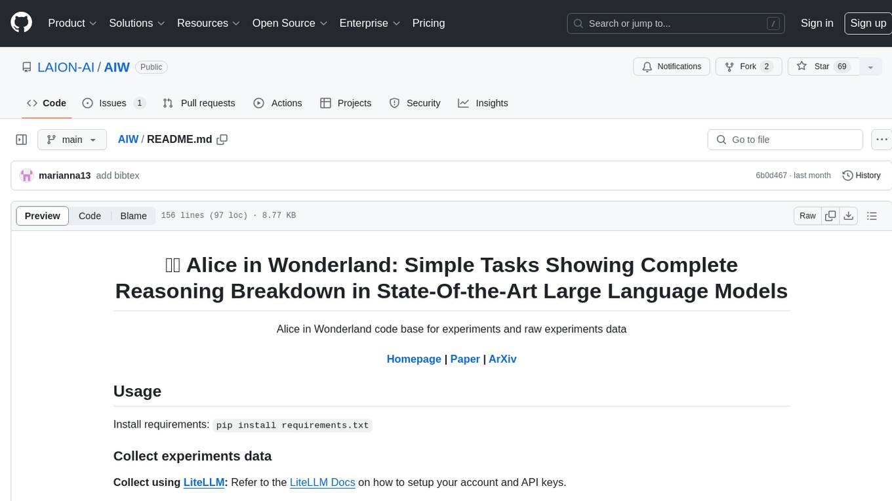Screen dimensions: 892x501
Task: Open the Homepage link
Action: 414,359
